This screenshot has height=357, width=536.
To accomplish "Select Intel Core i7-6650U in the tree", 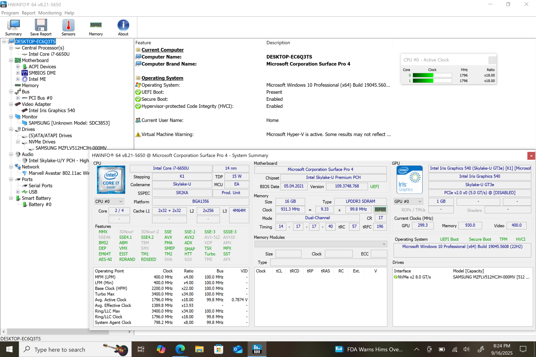I will click(48, 54).
